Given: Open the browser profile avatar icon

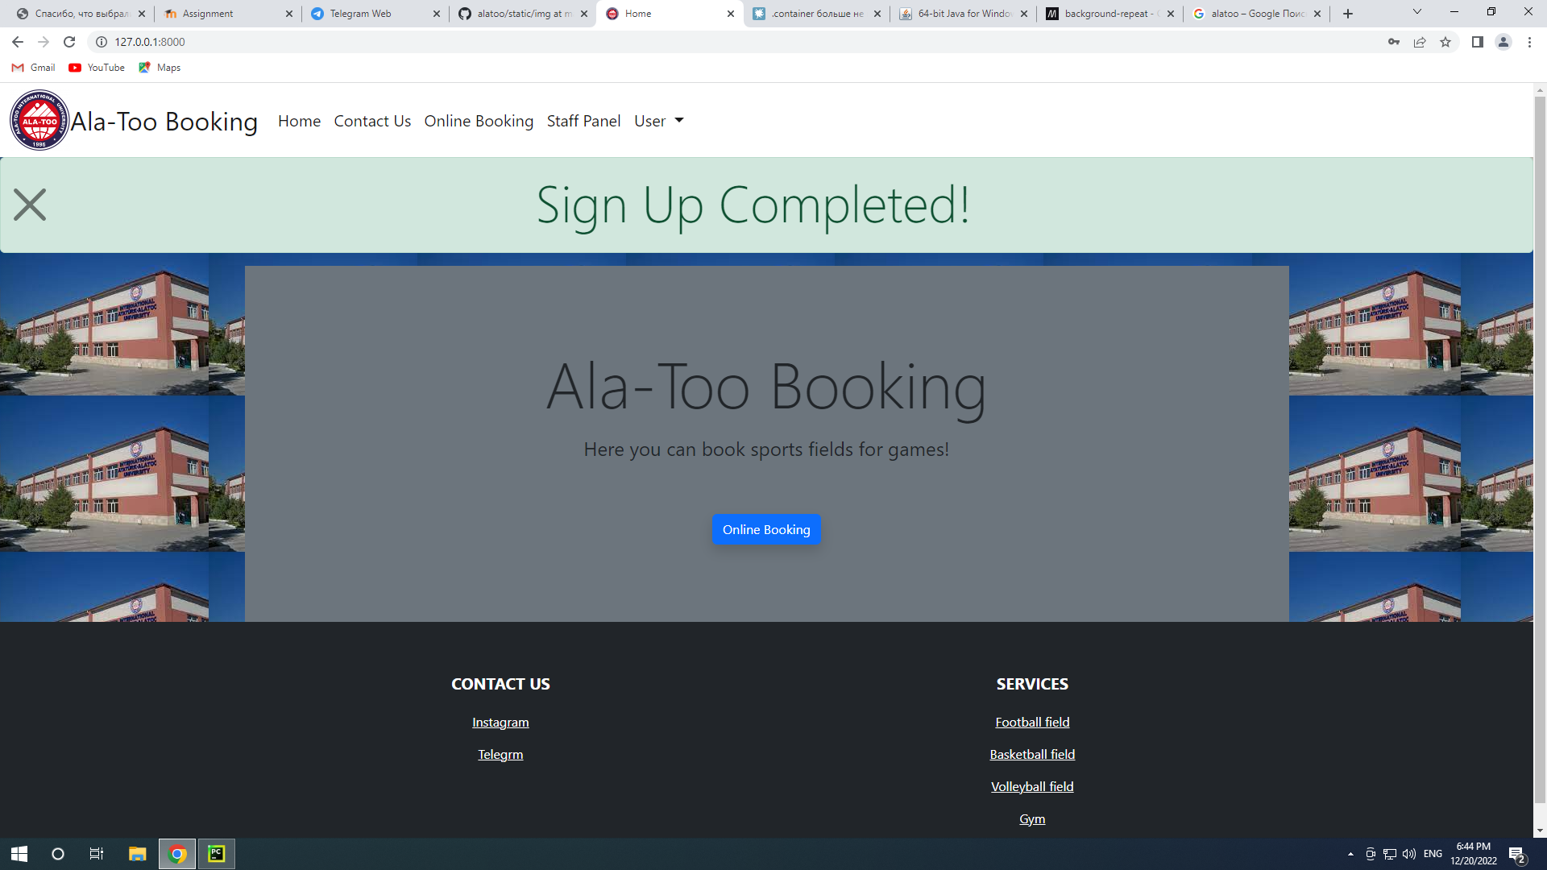Looking at the screenshot, I should (x=1503, y=42).
